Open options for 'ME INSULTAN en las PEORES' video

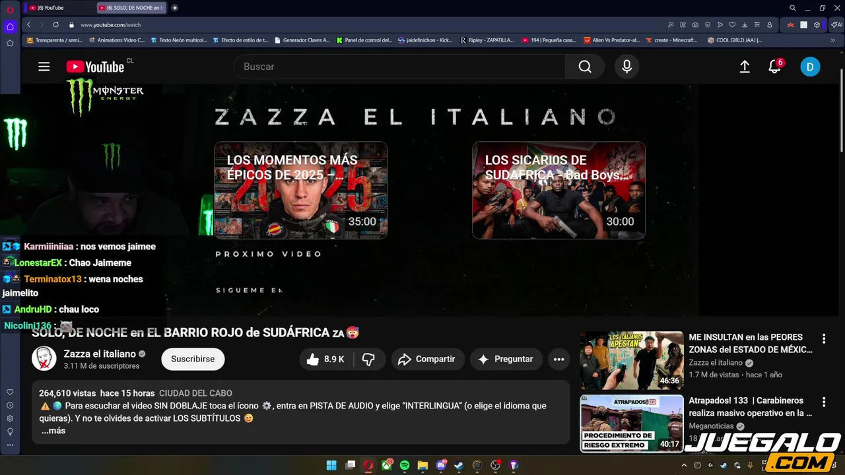tap(824, 339)
